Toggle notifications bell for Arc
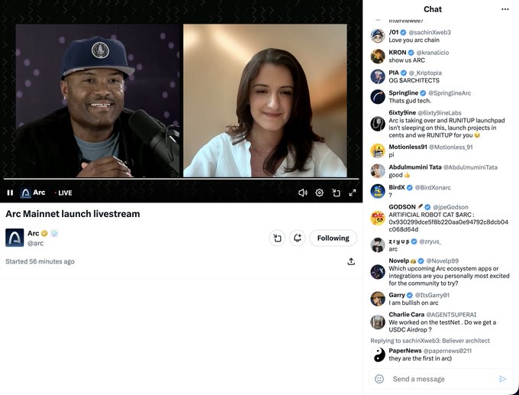 tap(297, 238)
